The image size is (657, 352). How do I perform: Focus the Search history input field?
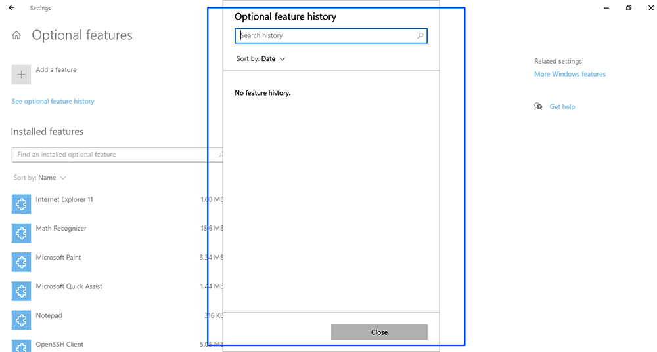[x=331, y=35]
